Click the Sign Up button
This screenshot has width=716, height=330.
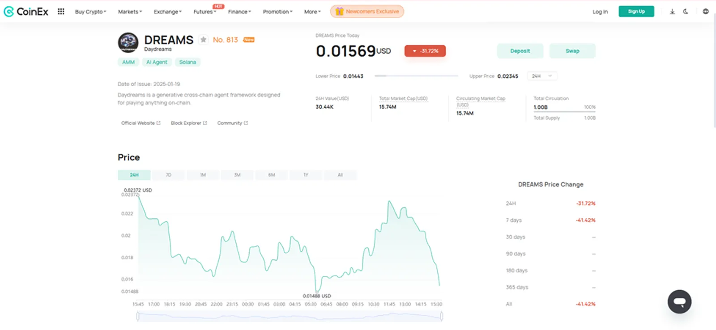coord(636,12)
